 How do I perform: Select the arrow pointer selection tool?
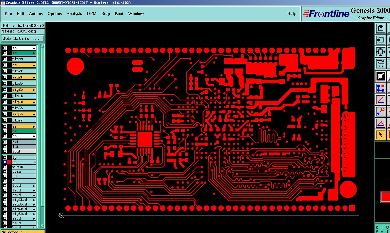point(381,135)
